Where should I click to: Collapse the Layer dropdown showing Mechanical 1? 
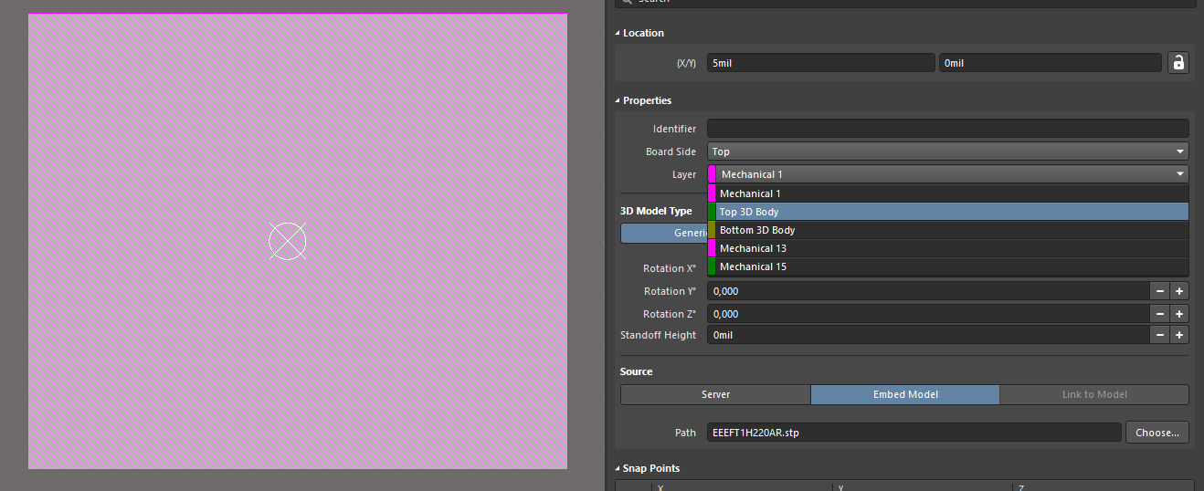(947, 174)
